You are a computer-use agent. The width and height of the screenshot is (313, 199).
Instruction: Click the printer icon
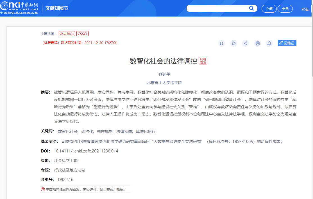(x=257, y=43)
